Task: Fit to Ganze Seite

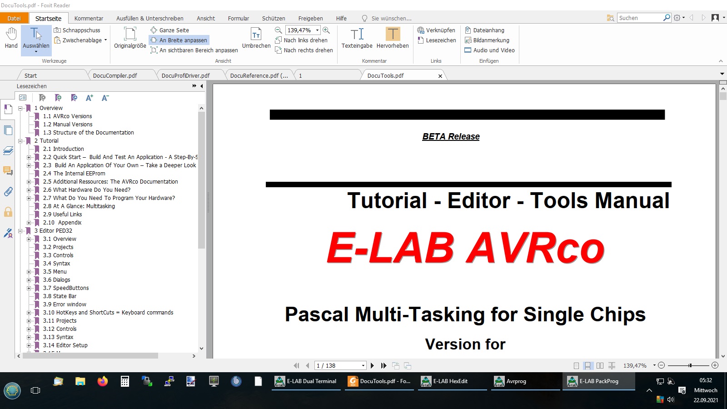Action: coord(169,30)
